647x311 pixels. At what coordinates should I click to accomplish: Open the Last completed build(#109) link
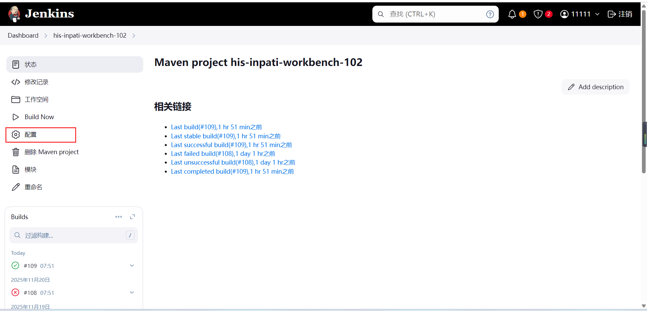pos(233,171)
